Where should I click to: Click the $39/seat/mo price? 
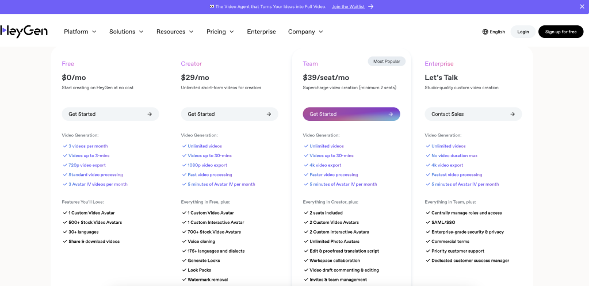coord(326,78)
